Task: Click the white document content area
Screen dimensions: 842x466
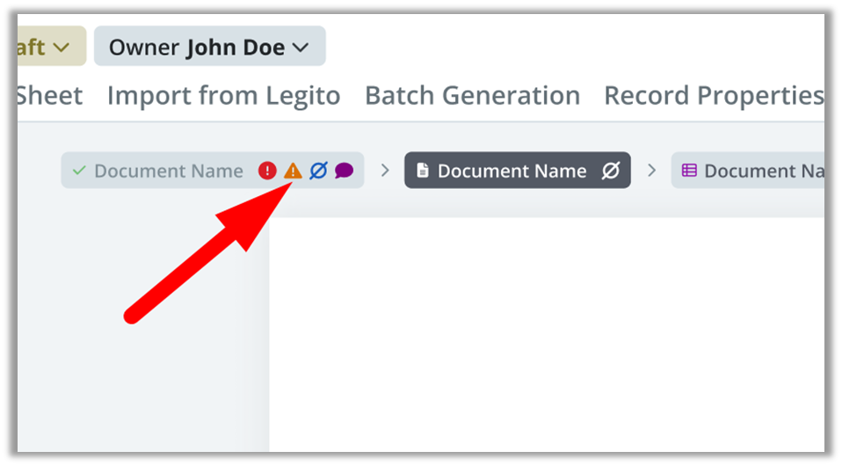Action: 547,334
